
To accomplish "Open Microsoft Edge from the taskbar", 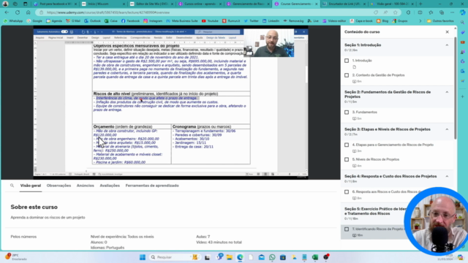I will (240, 257).
